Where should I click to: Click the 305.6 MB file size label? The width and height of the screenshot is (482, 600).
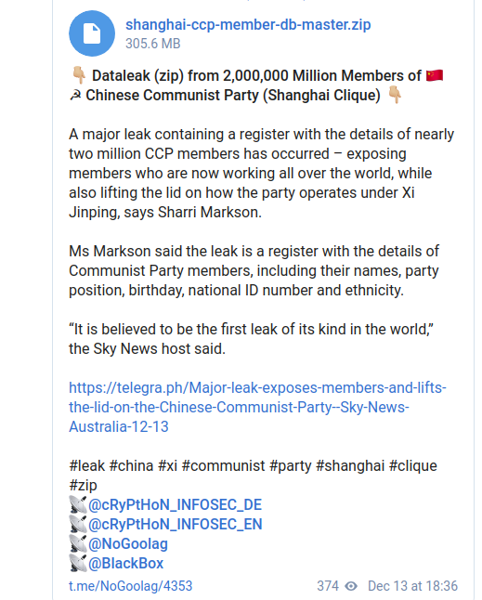click(152, 44)
